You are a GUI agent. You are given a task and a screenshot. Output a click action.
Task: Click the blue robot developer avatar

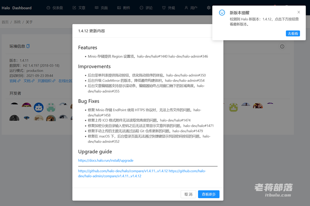[38, 108]
